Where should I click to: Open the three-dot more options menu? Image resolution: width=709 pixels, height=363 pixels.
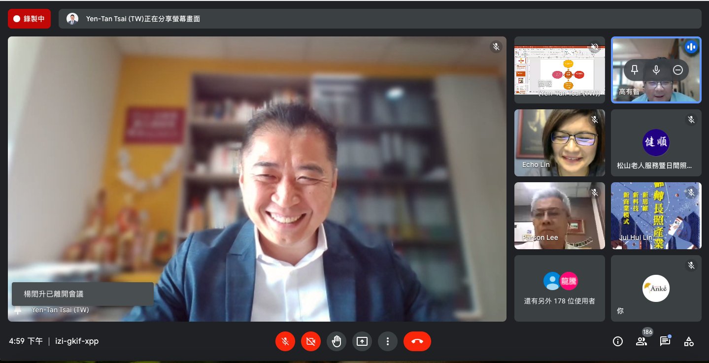point(388,341)
